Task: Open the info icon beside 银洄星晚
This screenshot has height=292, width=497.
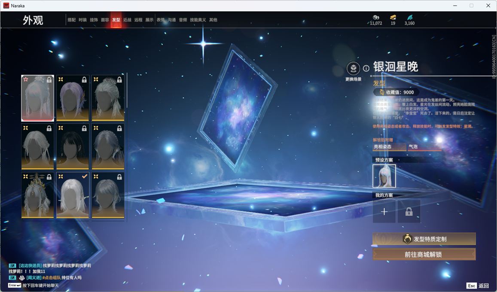Action: pyautogui.click(x=366, y=68)
